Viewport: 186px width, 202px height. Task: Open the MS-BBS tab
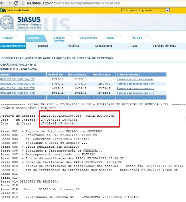coord(137,38)
